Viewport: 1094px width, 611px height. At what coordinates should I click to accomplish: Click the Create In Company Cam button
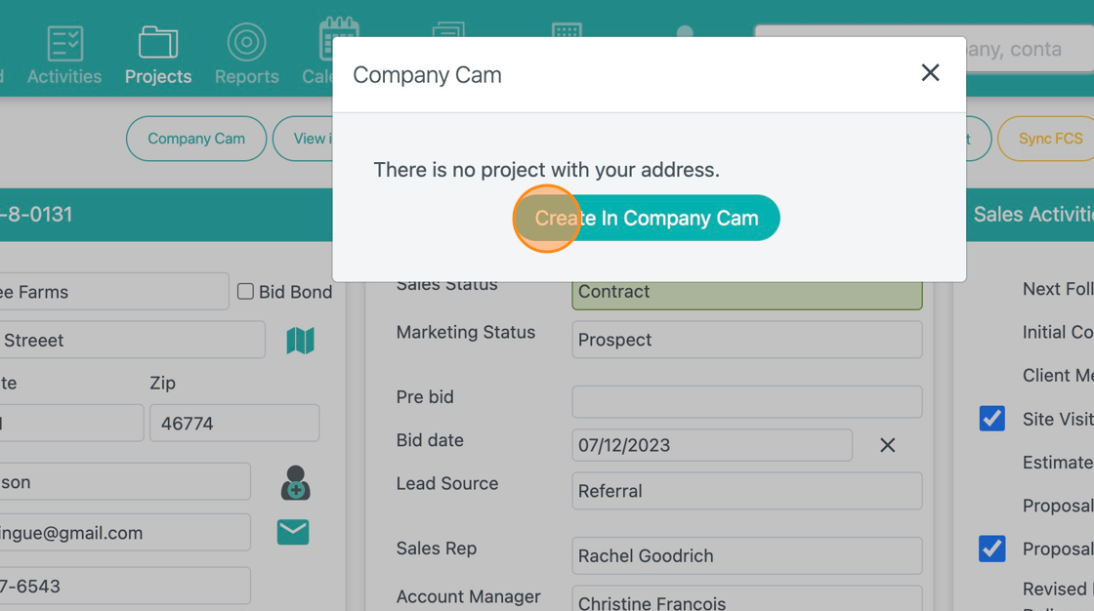pyautogui.click(x=646, y=218)
